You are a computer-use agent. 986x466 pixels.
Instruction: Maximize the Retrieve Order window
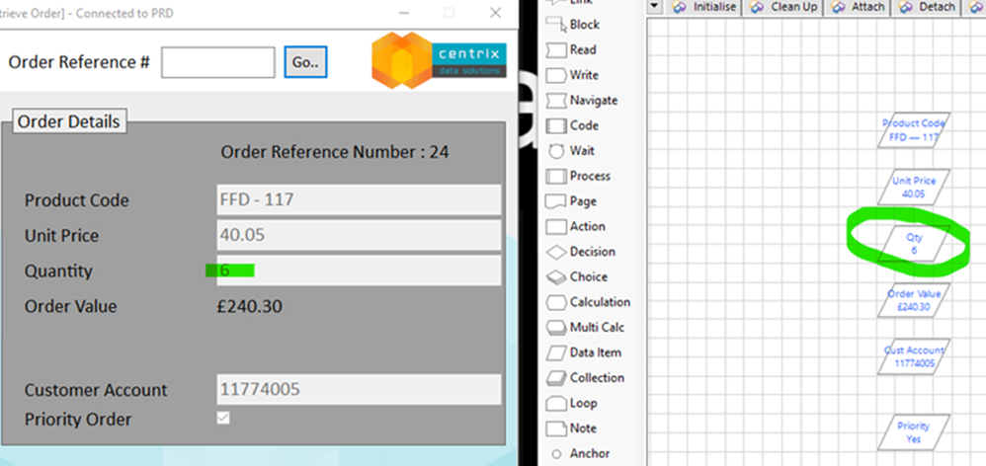pyautogui.click(x=450, y=13)
